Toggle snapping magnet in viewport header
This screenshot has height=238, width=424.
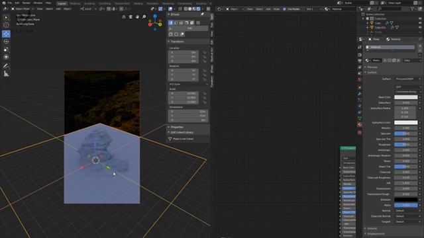pos(109,9)
